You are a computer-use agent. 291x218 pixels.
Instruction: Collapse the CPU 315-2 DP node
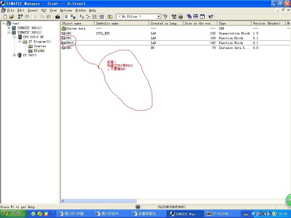[x=14, y=37]
